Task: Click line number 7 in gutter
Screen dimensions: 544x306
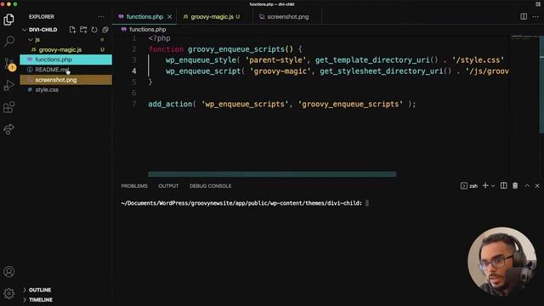Action: [x=134, y=104]
